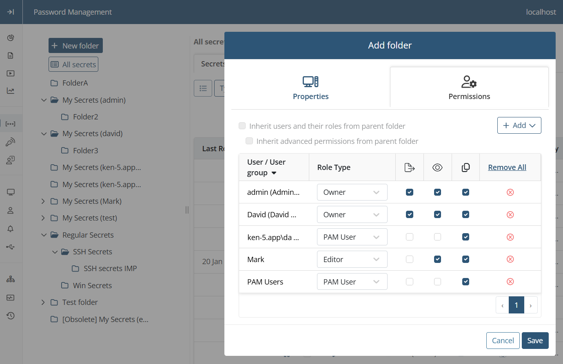The height and width of the screenshot is (364, 563).
Task: Collapse My Secrets (admin) folder
Action: [x=44, y=100]
